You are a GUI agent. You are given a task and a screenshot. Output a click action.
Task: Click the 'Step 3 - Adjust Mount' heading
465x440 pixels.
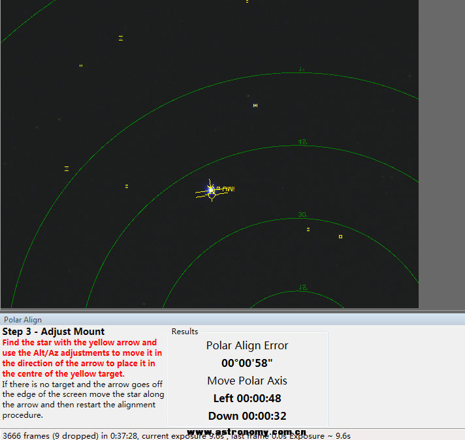pyautogui.click(x=54, y=331)
